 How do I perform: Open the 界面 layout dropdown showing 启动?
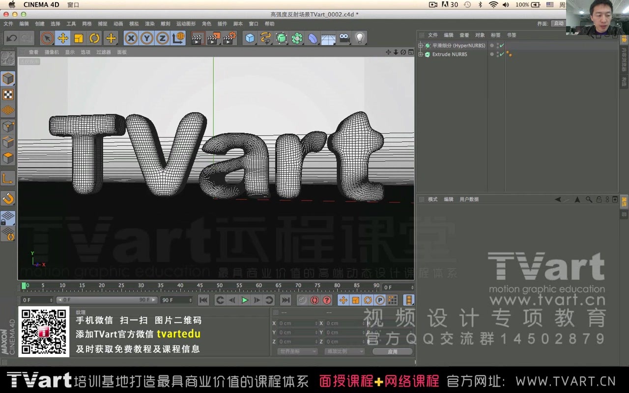pyautogui.click(x=558, y=24)
